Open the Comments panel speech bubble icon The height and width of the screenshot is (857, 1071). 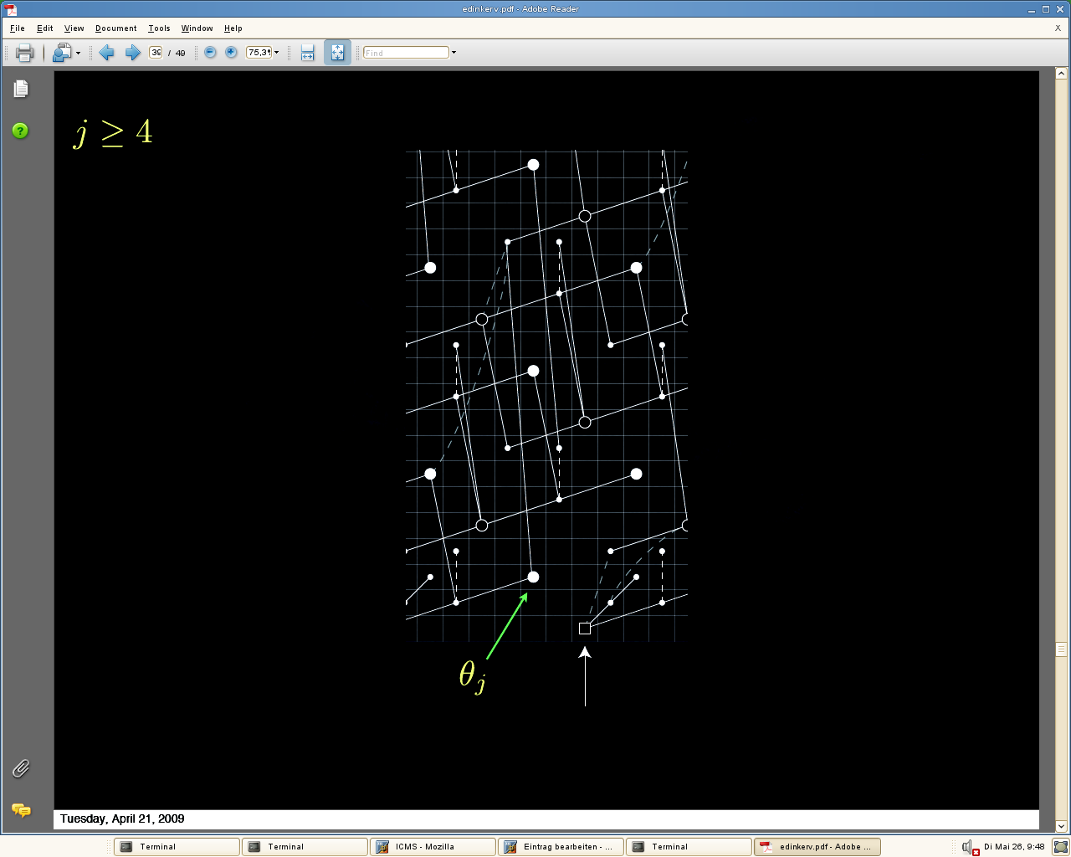click(21, 810)
